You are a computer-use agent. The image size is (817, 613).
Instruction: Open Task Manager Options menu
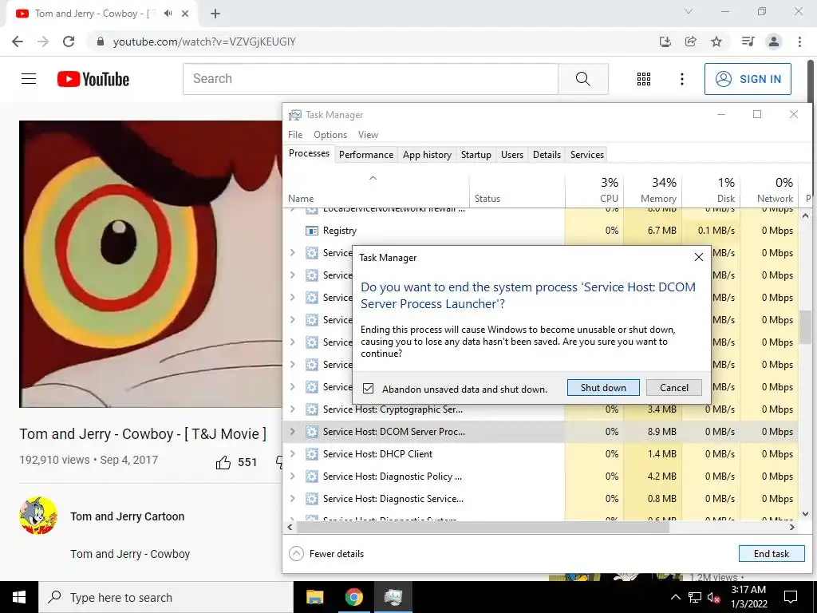(330, 134)
